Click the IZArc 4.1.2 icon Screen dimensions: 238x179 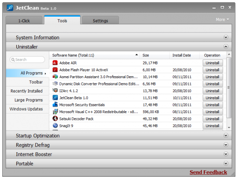click(55, 90)
